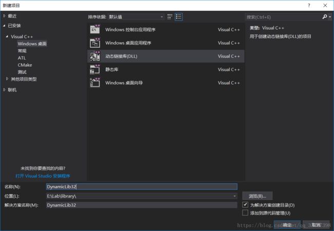Click the 浏览(B)... button
Image resolution: width=334 pixels, height=231 pixels.
coord(257,196)
